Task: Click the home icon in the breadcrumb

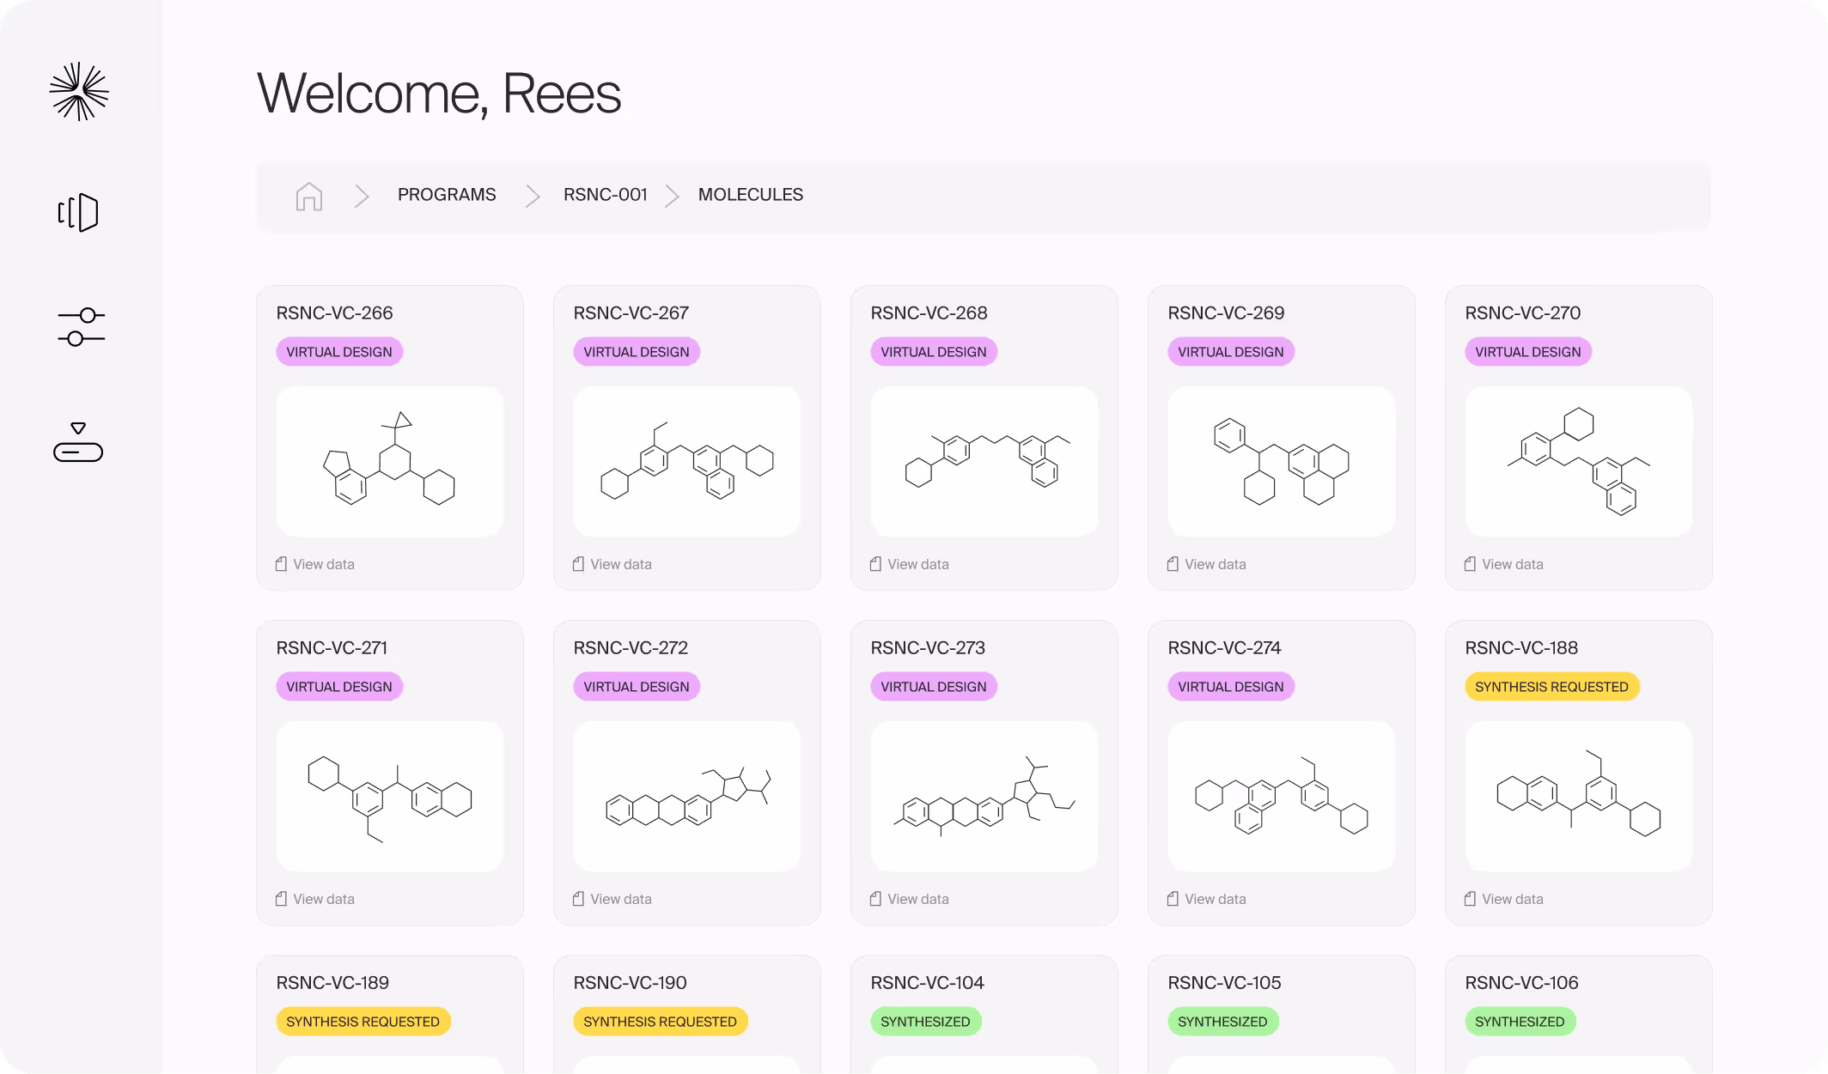Action: 308,196
